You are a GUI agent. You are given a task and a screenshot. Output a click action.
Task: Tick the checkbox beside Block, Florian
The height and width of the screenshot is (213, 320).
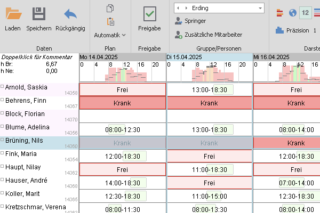pos(2,113)
